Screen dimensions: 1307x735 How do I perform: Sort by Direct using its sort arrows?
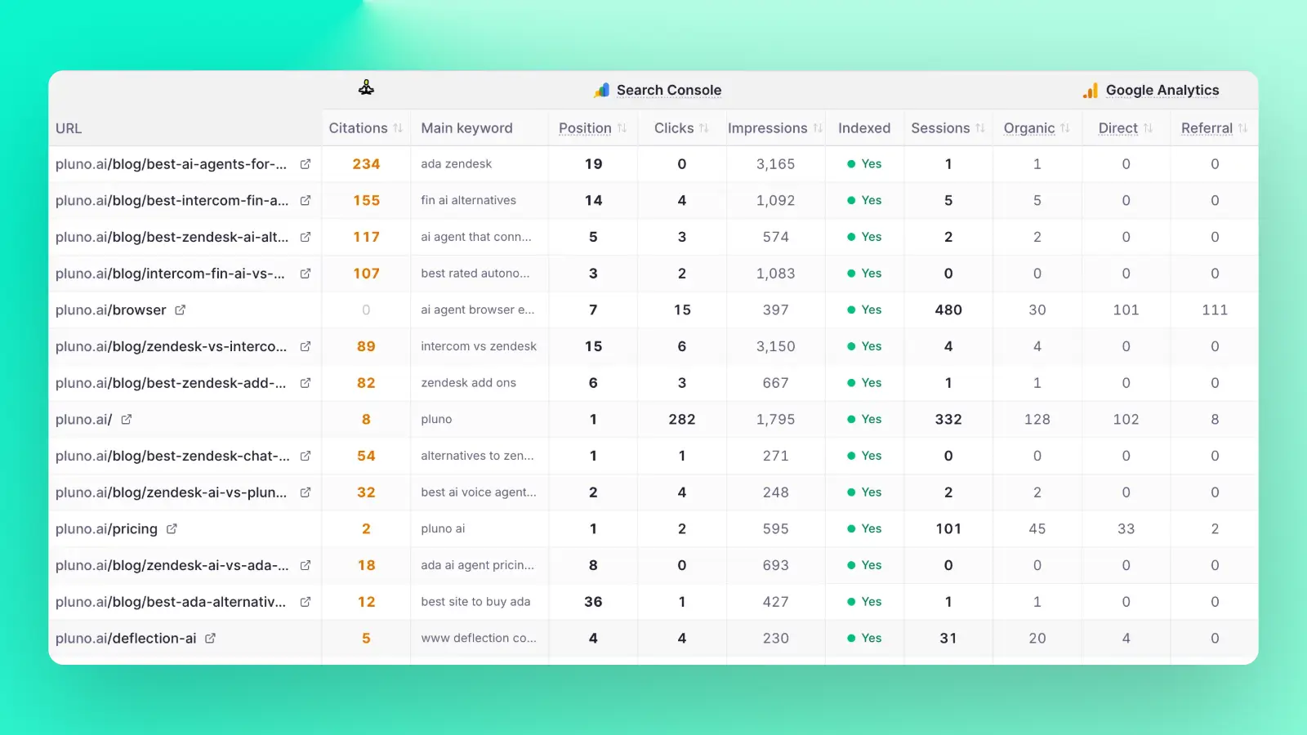1148,128
